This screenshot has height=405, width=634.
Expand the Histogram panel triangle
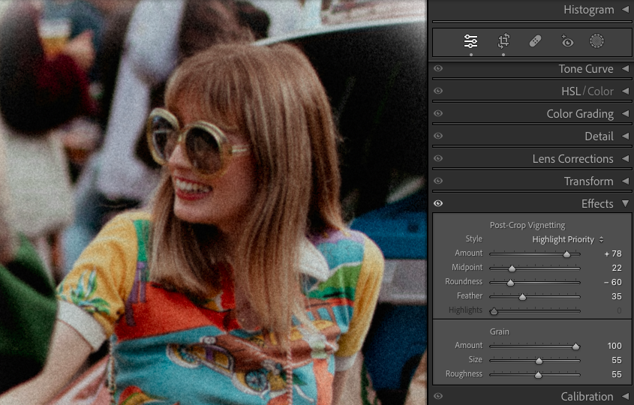click(x=626, y=9)
